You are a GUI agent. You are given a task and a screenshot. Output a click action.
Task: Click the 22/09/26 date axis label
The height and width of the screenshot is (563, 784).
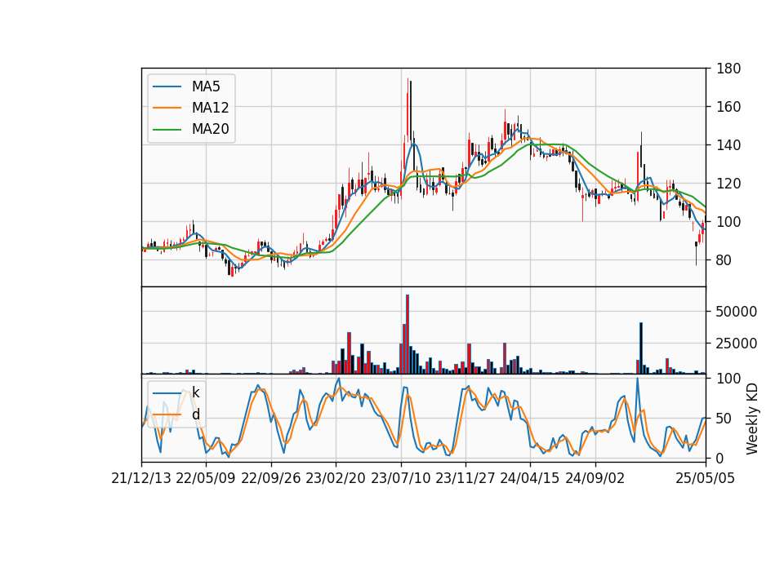tap(270, 478)
